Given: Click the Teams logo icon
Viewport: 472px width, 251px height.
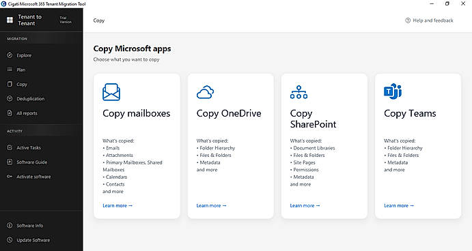Looking at the screenshot, I should pyautogui.click(x=393, y=91).
